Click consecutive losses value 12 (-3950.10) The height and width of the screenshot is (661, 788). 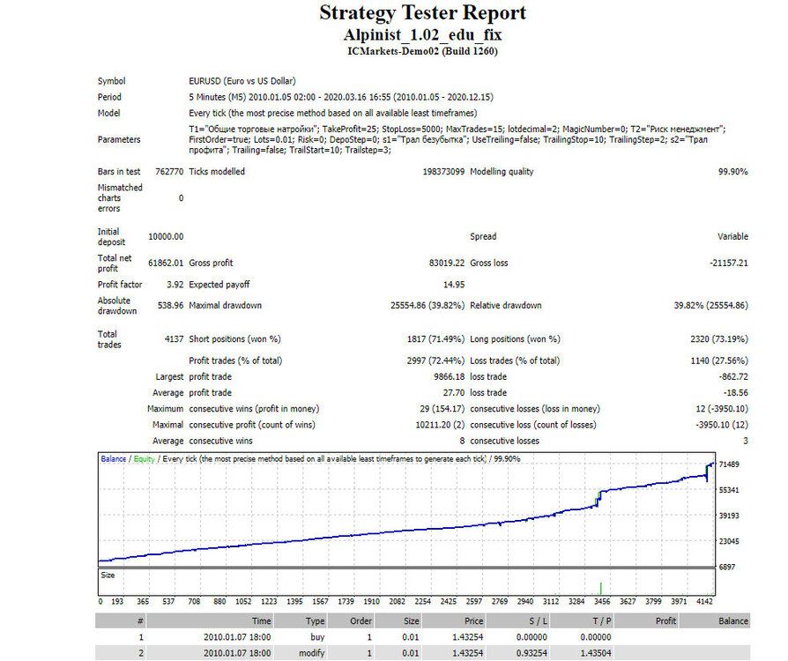click(x=722, y=409)
